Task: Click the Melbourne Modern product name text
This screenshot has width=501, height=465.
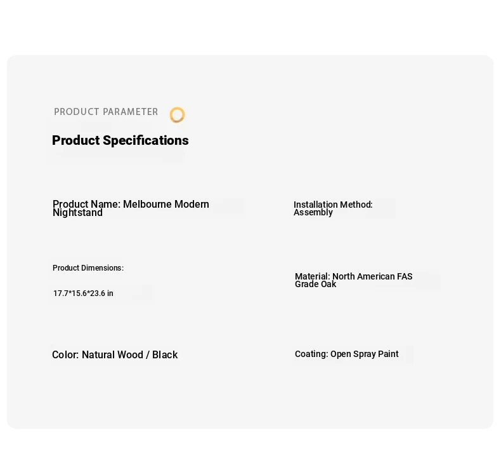Action: 166,204
